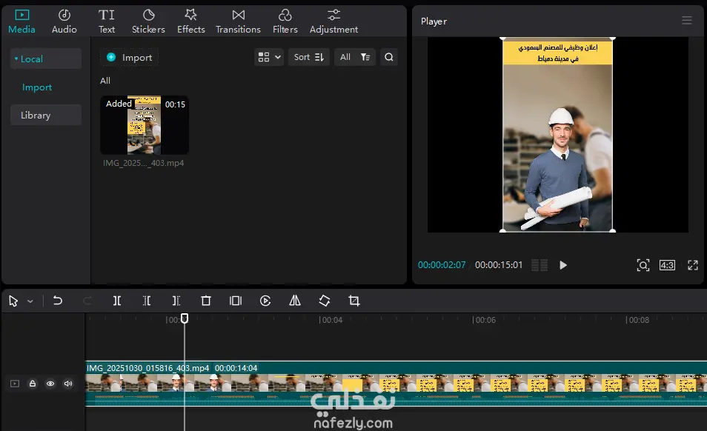Image resolution: width=707 pixels, height=431 pixels.
Task: Open the grid view layout dropdown
Action: click(268, 57)
